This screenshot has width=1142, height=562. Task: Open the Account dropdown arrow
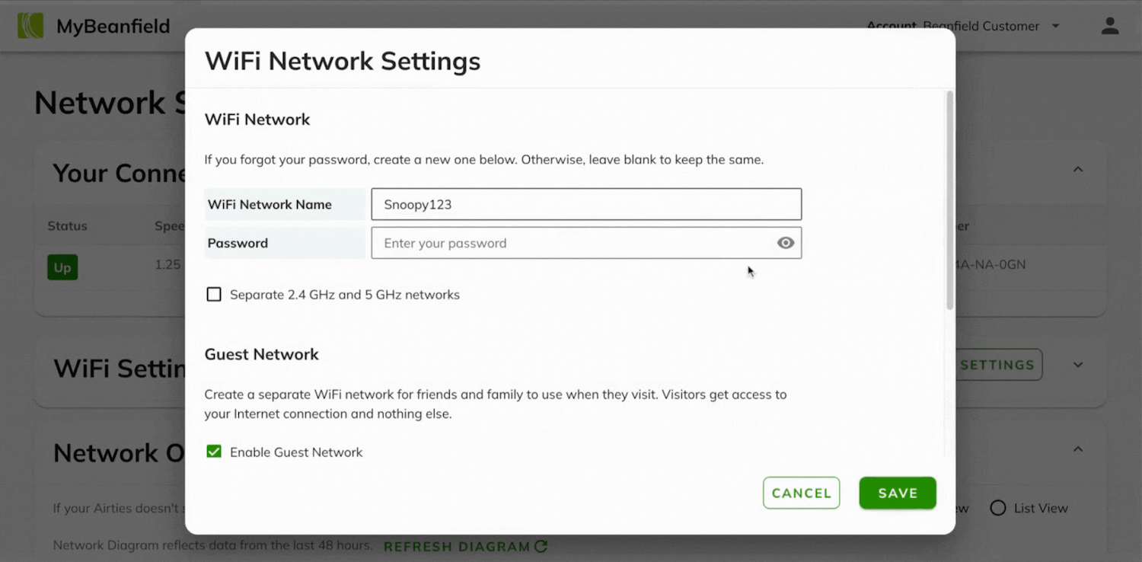click(x=1055, y=26)
